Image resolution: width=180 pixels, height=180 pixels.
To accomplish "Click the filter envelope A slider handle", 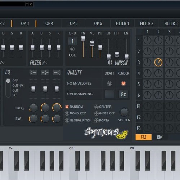I will pyautogui.click(x=32, y=48).
